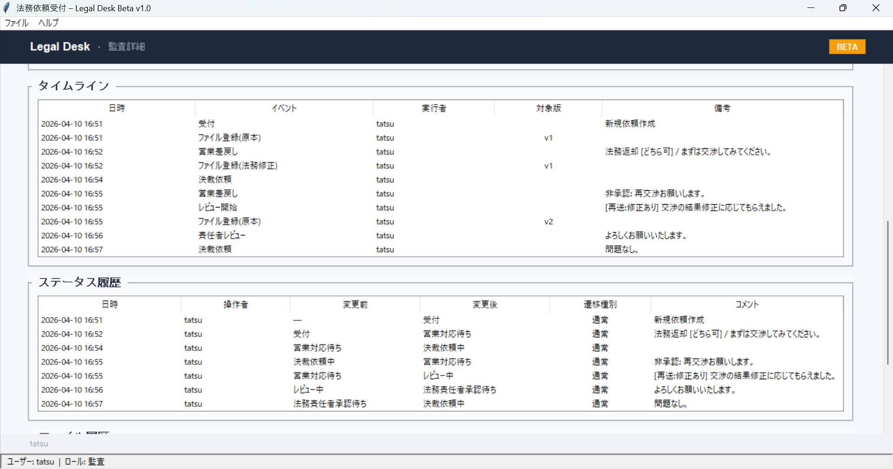Click the feather app icon in title bar
Image resolution: width=893 pixels, height=469 pixels.
[7, 8]
